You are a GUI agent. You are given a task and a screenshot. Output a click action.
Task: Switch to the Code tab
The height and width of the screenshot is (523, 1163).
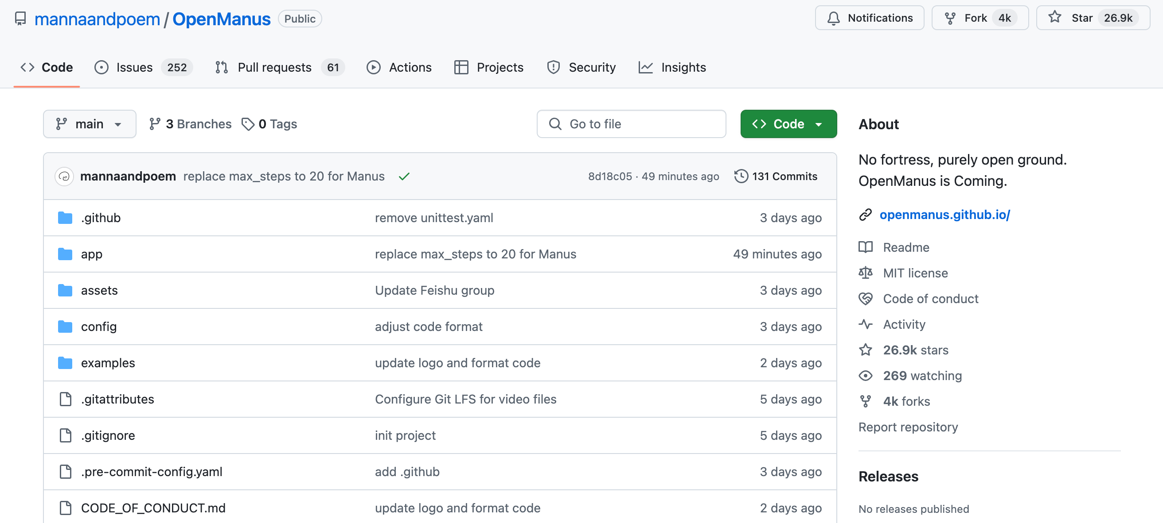click(x=47, y=67)
